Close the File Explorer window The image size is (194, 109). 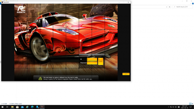(x=191, y=1)
